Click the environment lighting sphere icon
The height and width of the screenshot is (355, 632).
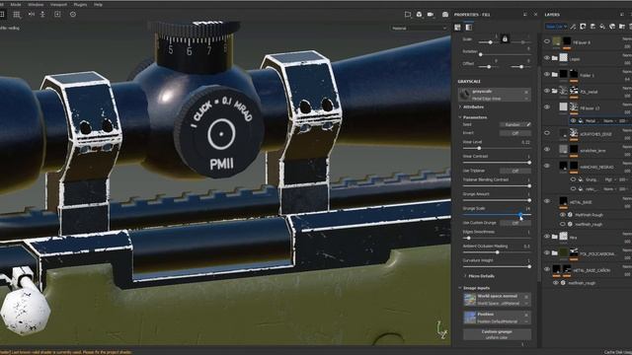tap(419, 15)
